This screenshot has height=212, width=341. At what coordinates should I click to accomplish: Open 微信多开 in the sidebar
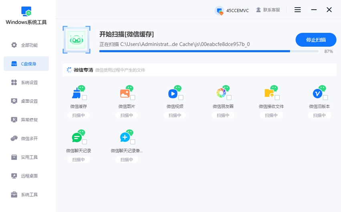tap(26, 138)
